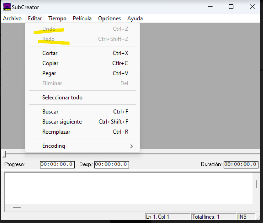The height and width of the screenshot is (223, 263).
Task: Click the Desp. offset time field
Action: point(111,164)
